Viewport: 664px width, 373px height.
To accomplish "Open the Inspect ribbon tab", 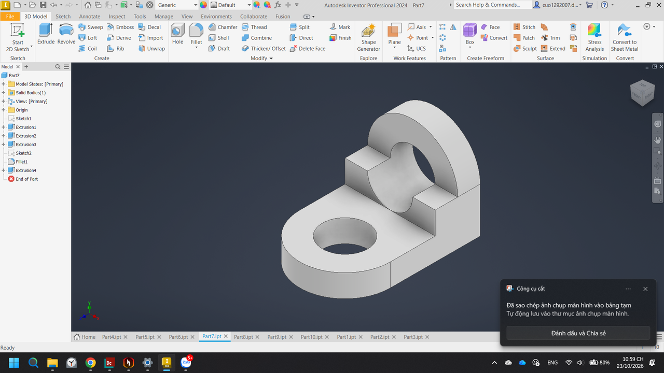I will click(x=117, y=17).
